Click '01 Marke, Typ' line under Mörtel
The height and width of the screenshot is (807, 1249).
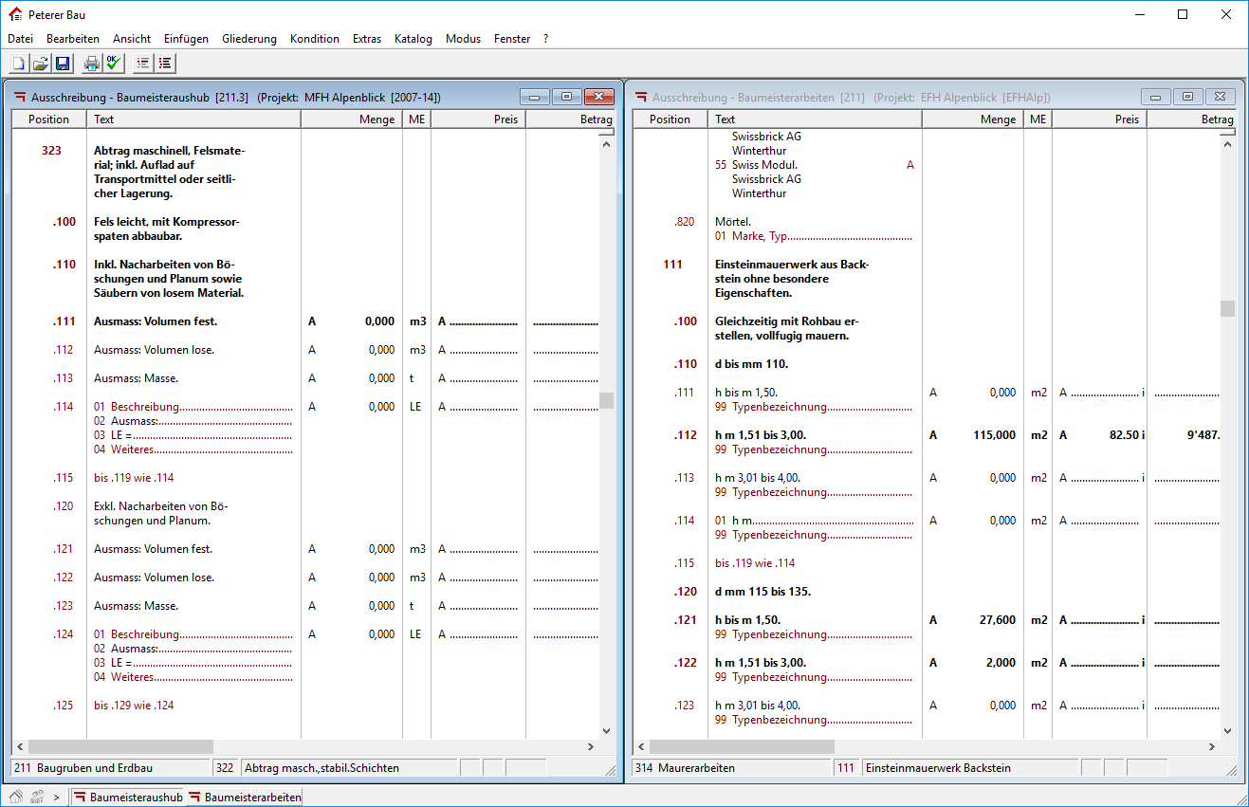tap(813, 236)
